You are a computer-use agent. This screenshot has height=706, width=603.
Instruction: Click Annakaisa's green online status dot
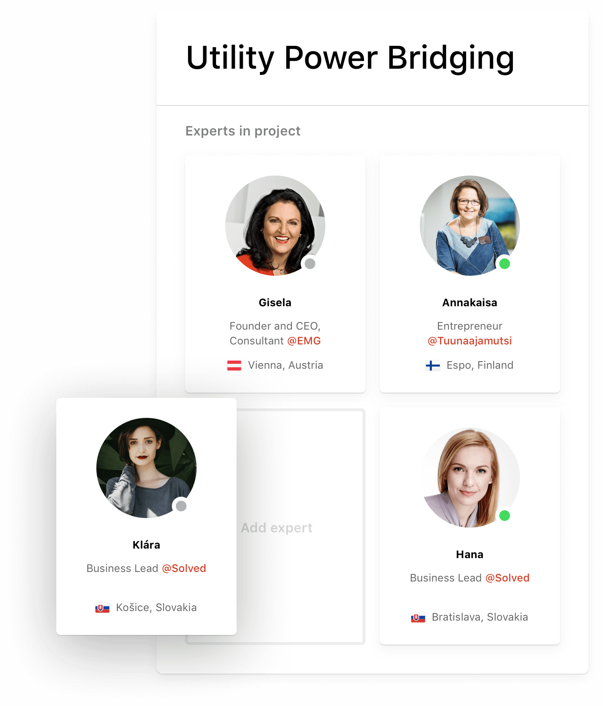(x=505, y=263)
